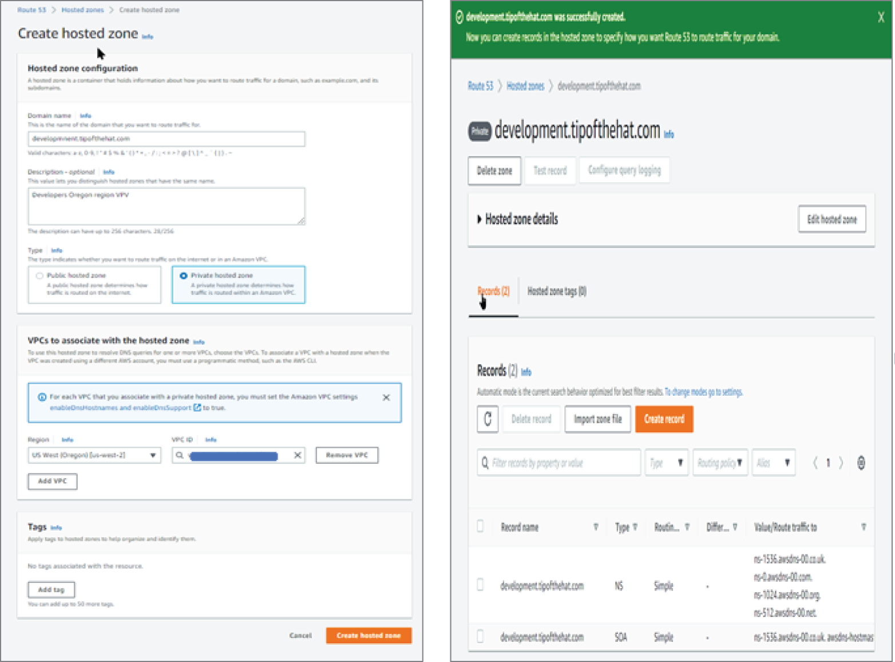Click Info link beside Region label
The image size is (895, 662).
(x=68, y=440)
